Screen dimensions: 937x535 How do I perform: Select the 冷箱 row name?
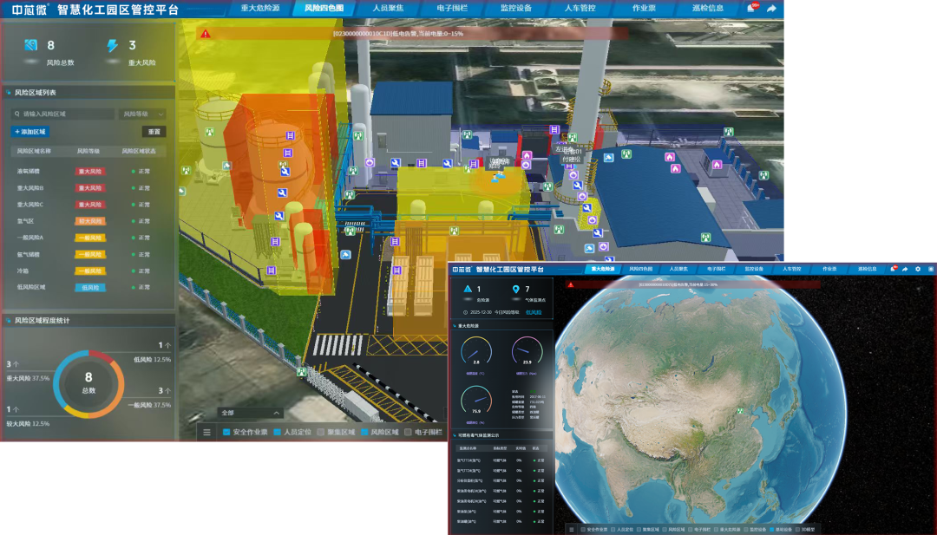coord(23,271)
